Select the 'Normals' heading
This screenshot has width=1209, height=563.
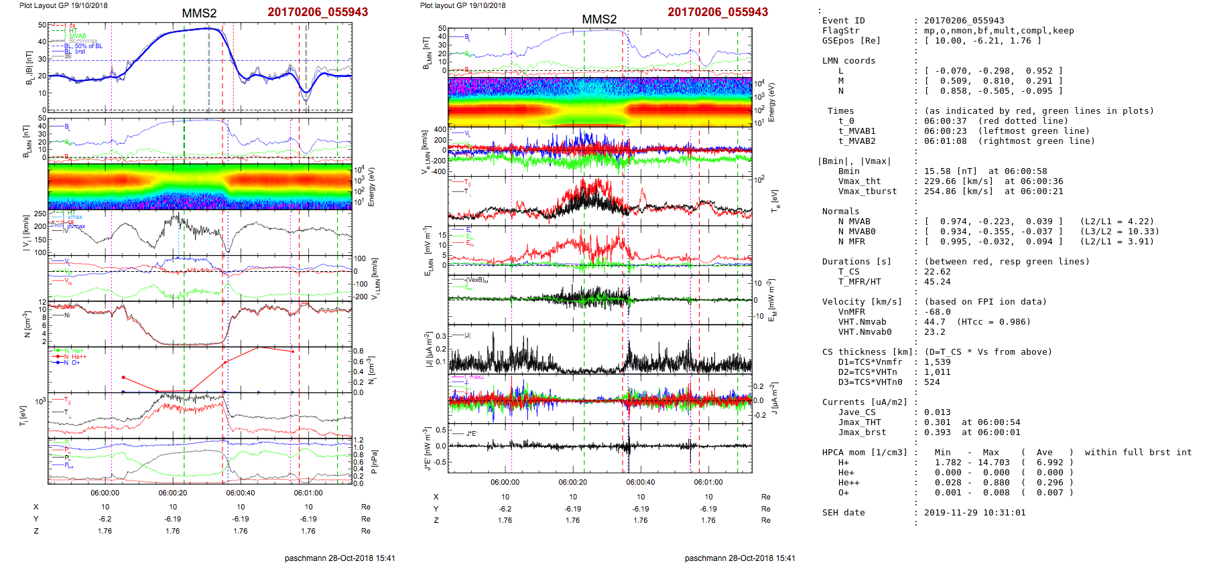(x=840, y=212)
